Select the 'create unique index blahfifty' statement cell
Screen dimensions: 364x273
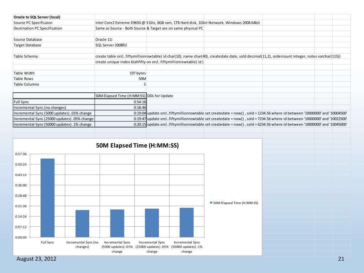point(150,62)
